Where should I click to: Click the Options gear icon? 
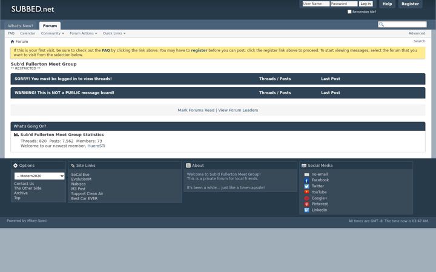click(x=15, y=166)
